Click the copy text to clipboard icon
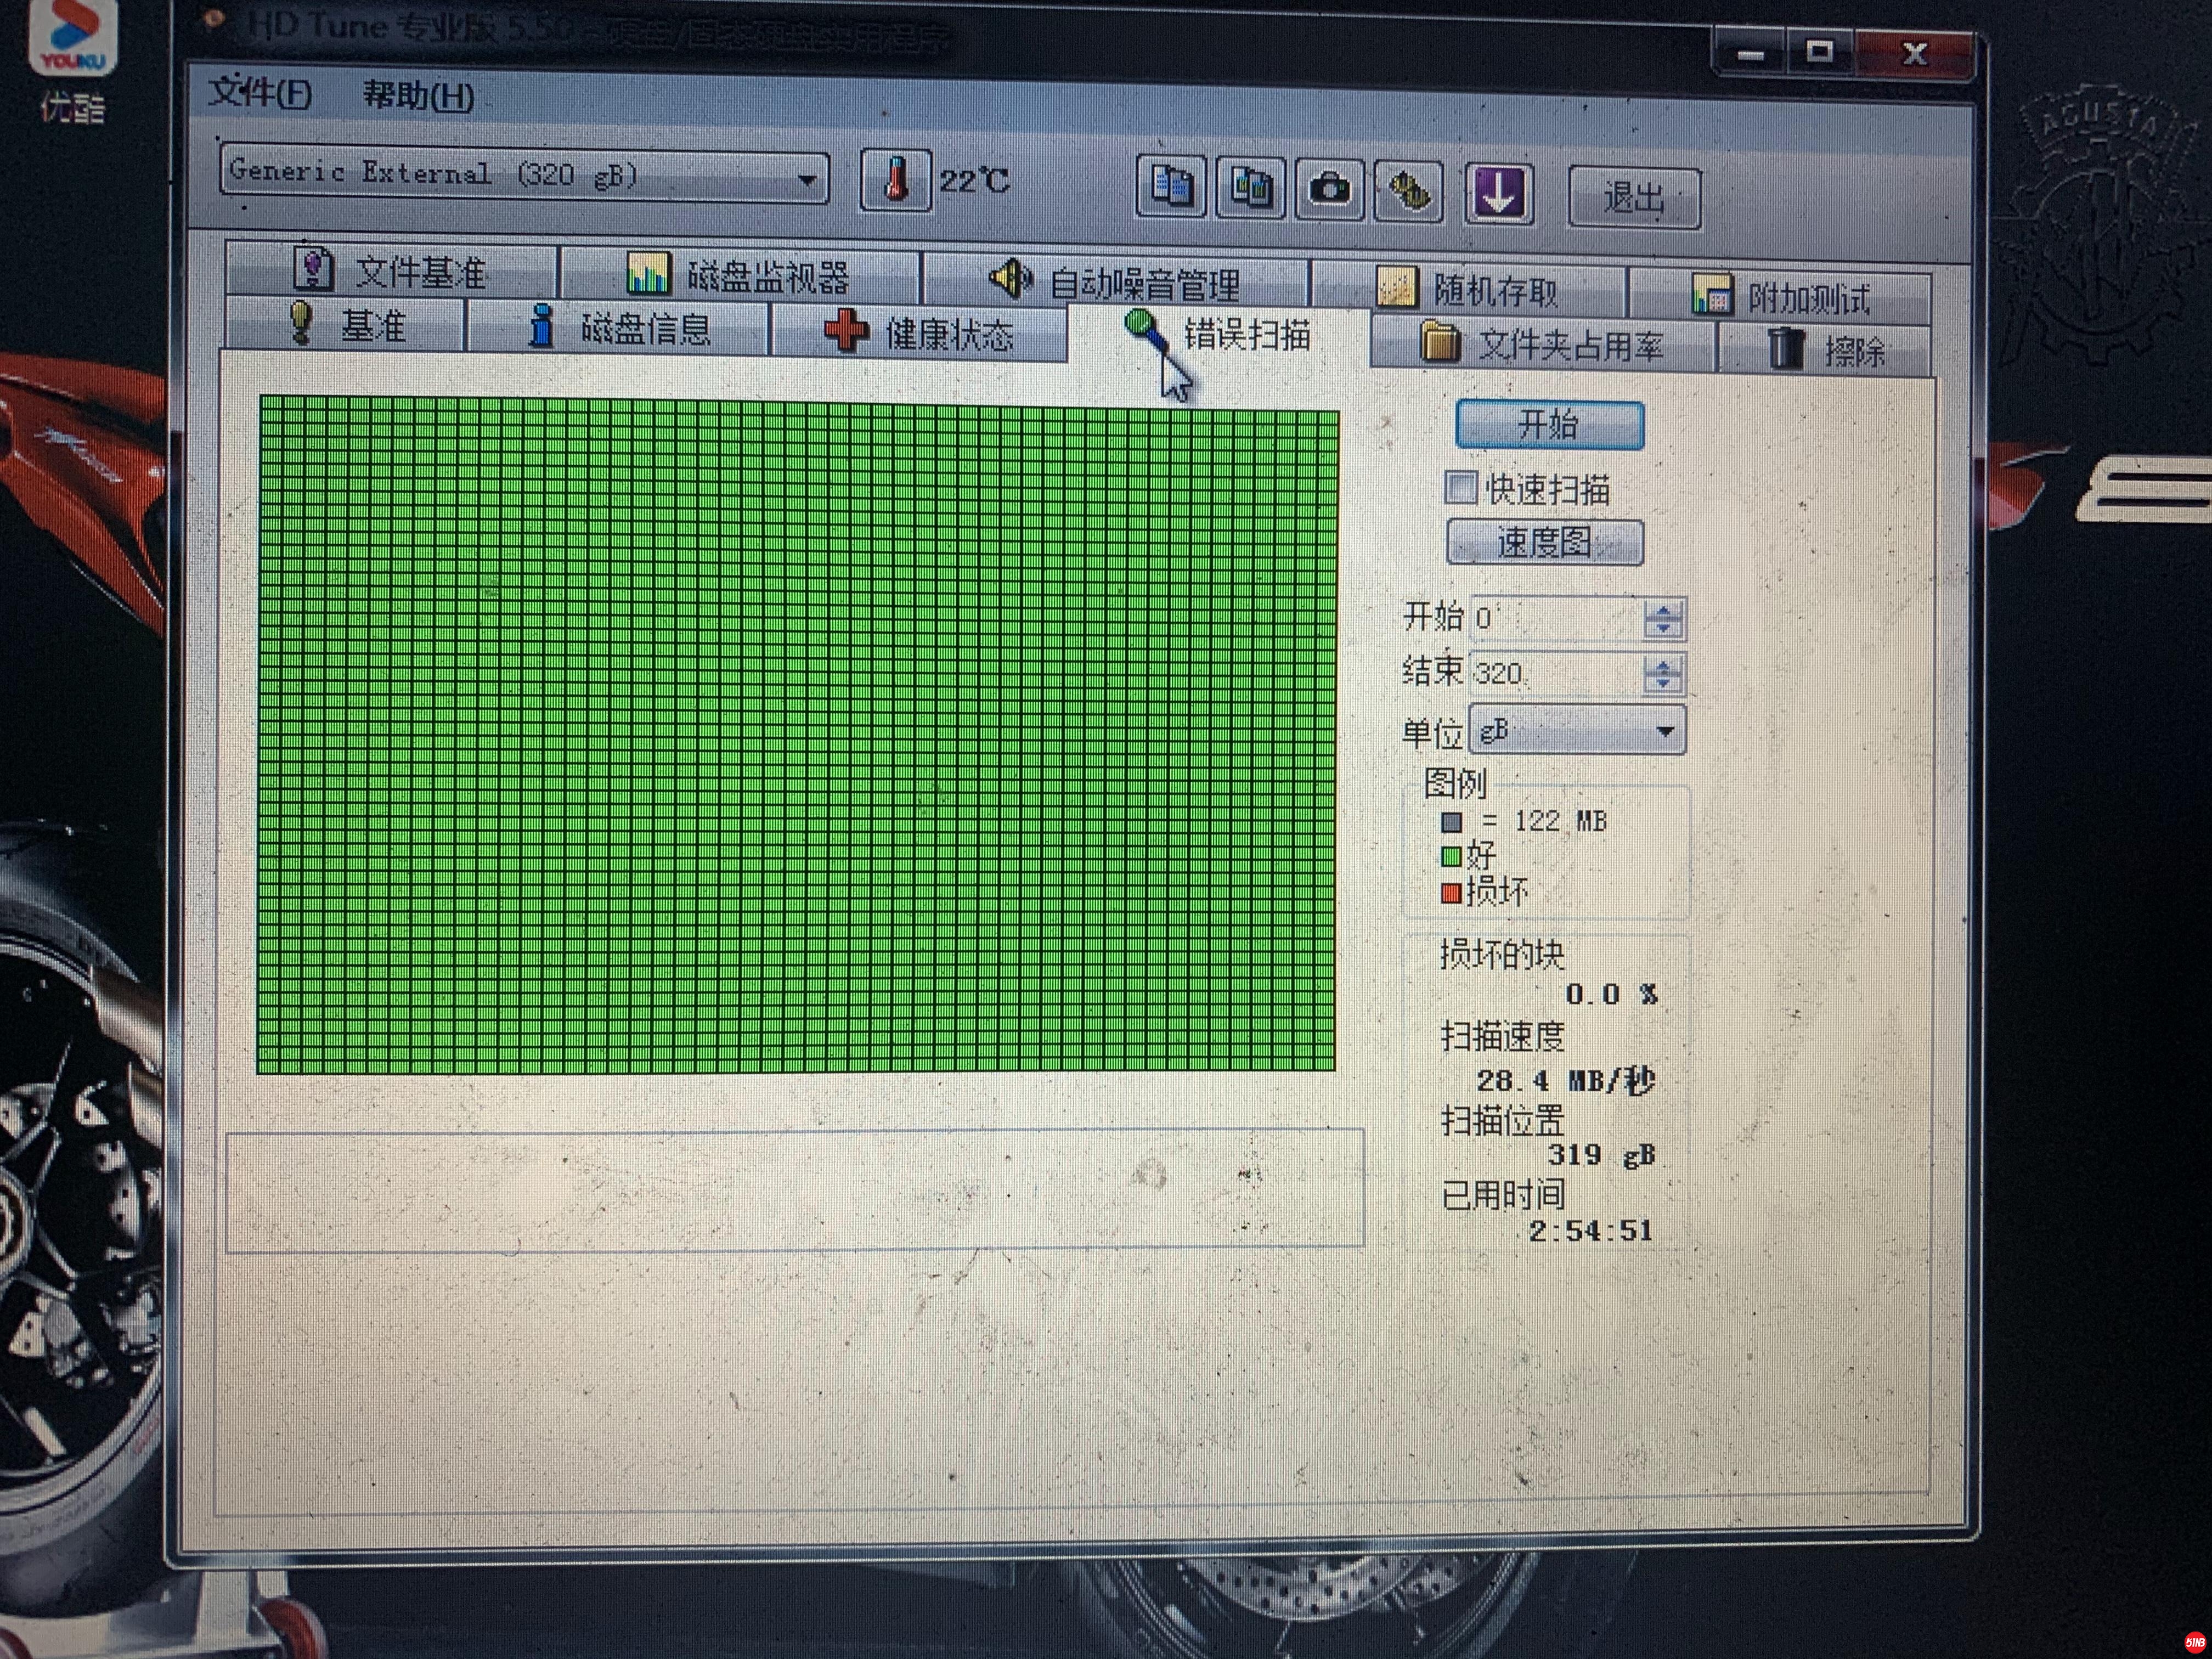This screenshot has width=2212, height=1659. [x=1171, y=187]
